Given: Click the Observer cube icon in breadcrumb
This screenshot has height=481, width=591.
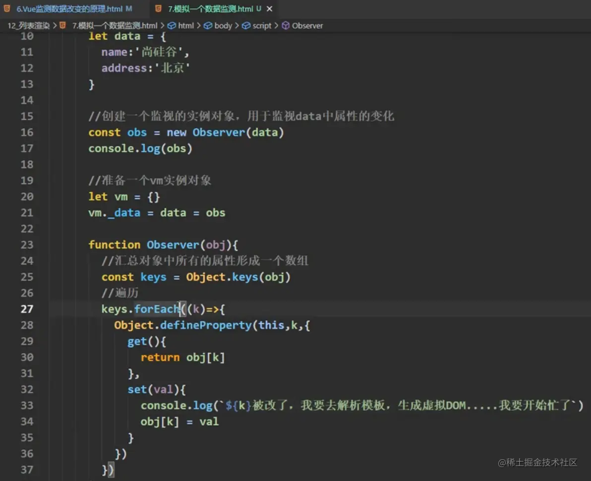Looking at the screenshot, I should pos(286,26).
